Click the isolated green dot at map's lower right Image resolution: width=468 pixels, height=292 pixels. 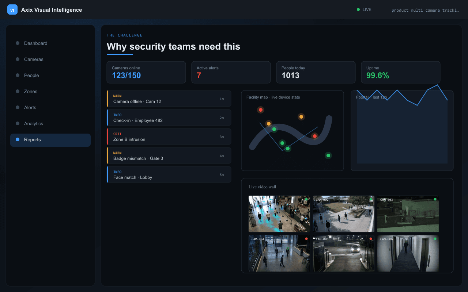click(328, 155)
